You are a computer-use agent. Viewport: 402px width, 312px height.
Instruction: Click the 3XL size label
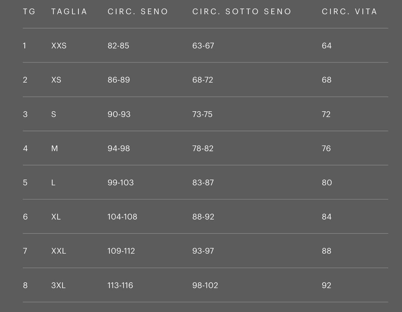(59, 285)
